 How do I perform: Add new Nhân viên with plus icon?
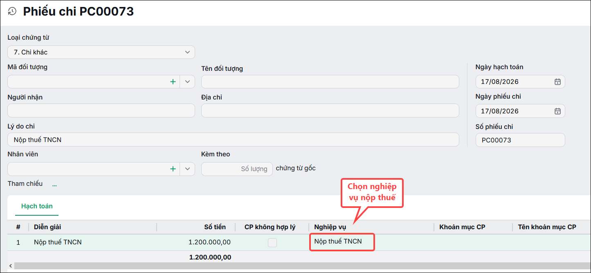(173, 169)
